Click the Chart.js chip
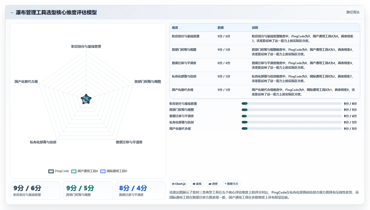Image resolution: width=370 pixels, height=210 pixels. (179, 184)
